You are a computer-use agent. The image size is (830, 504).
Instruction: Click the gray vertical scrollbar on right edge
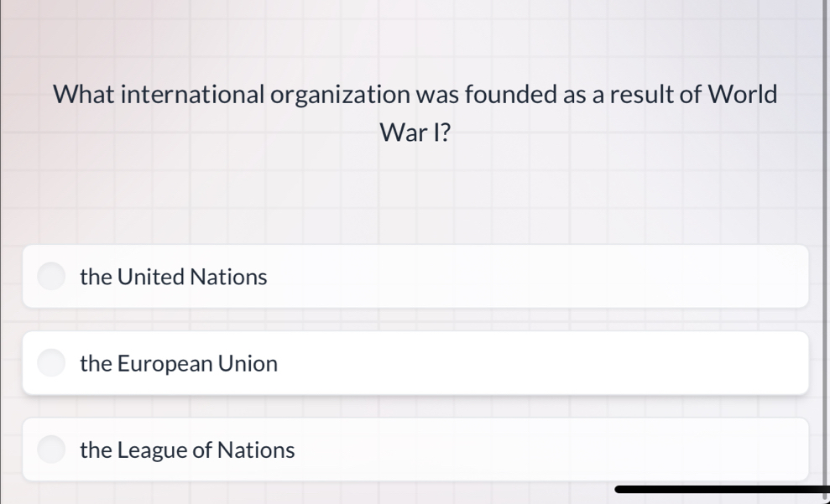click(826, 252)
